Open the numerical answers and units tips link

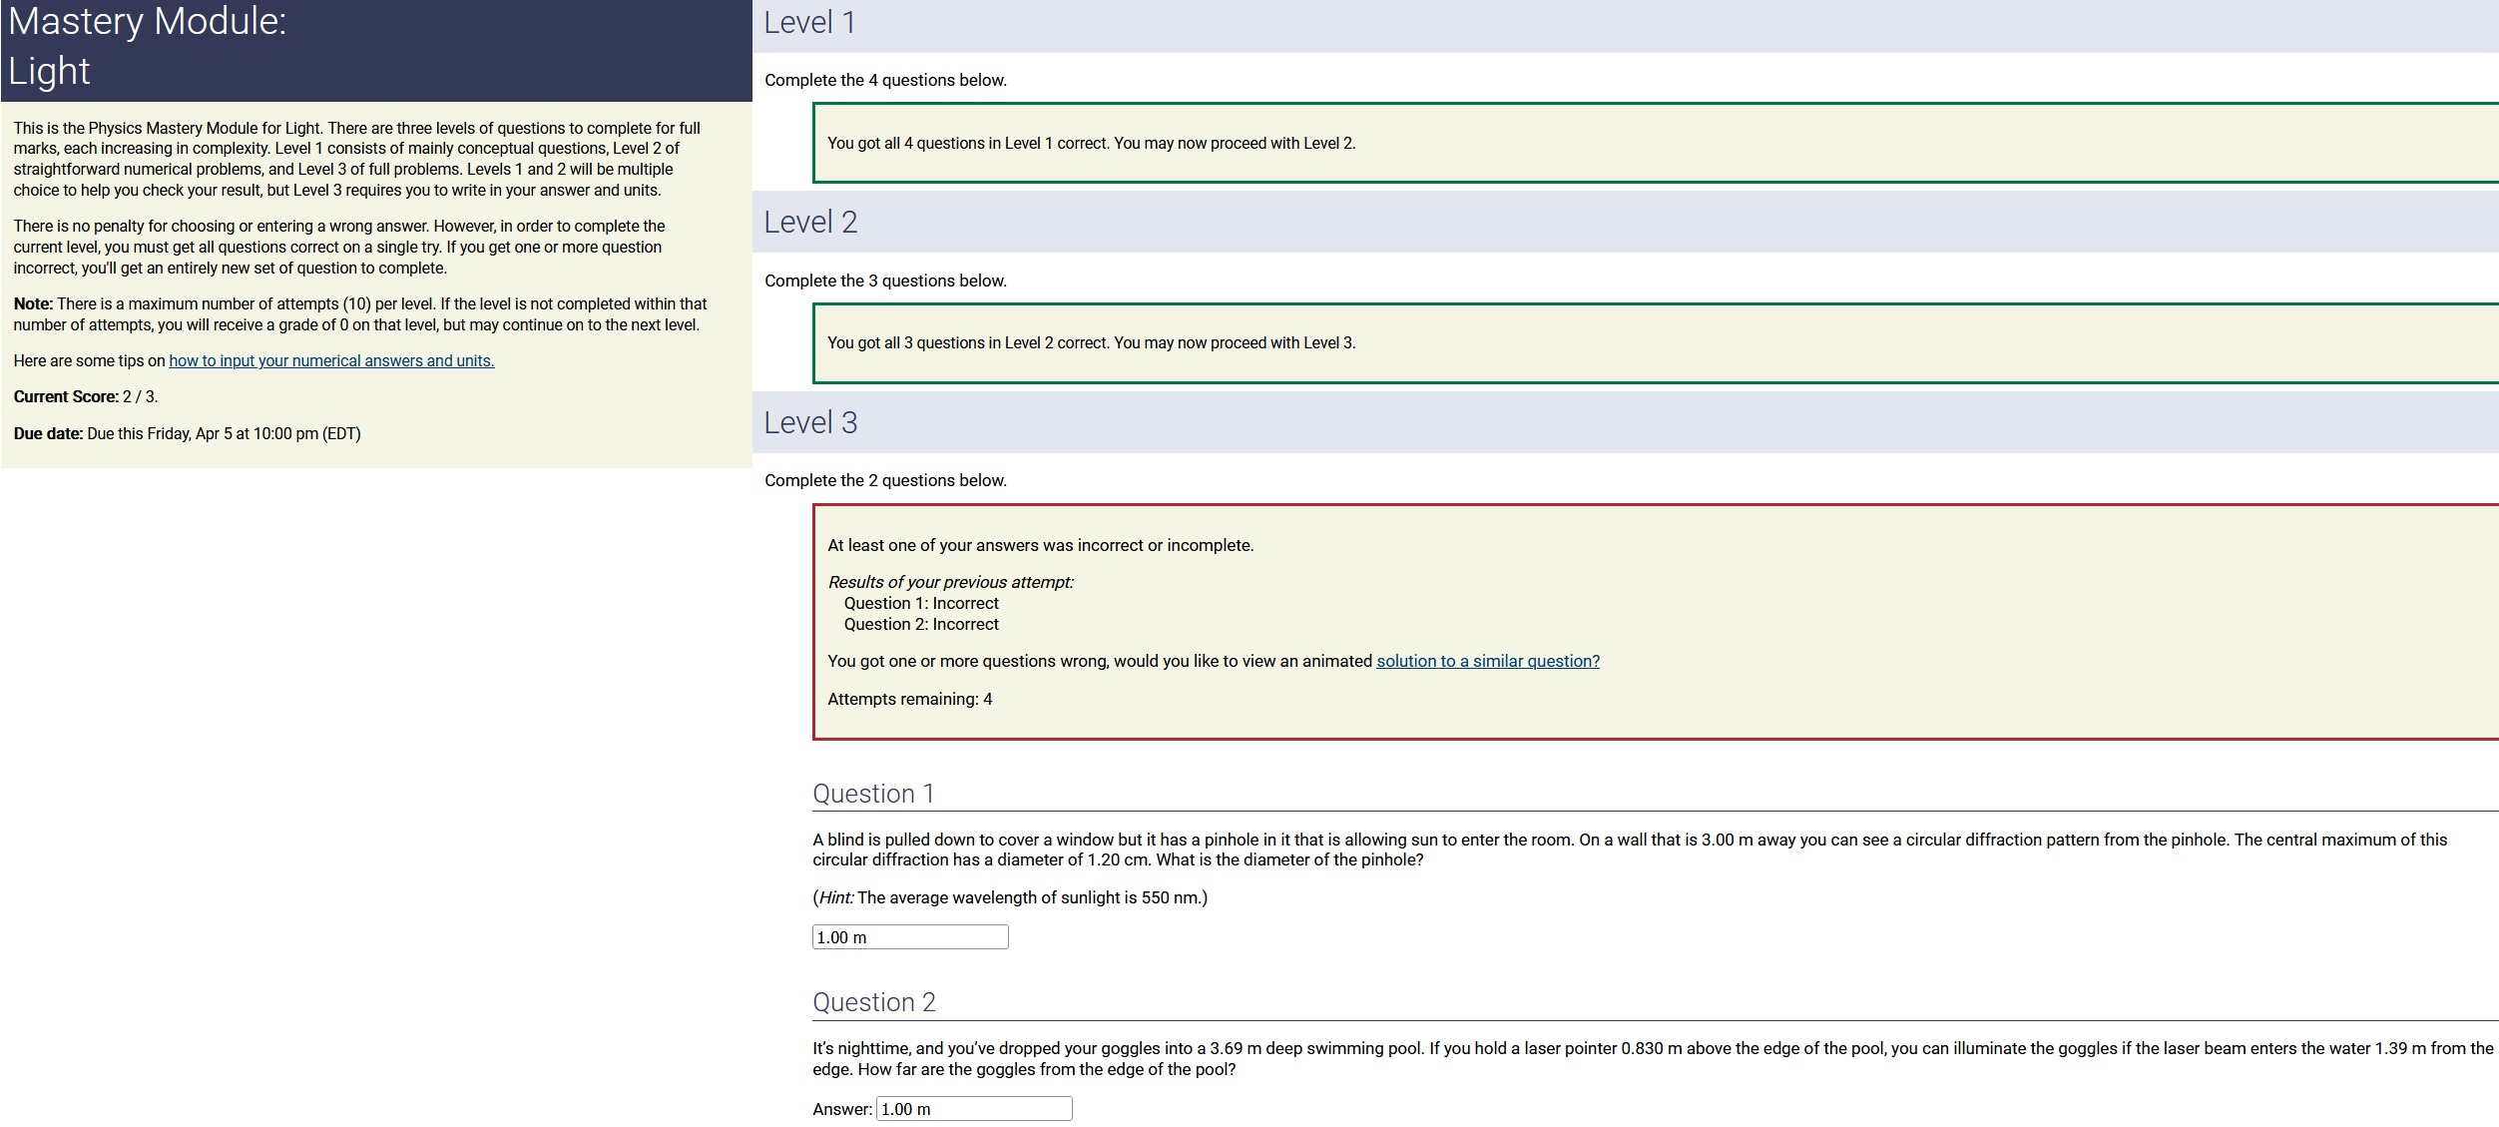click(x=331, y=360)
